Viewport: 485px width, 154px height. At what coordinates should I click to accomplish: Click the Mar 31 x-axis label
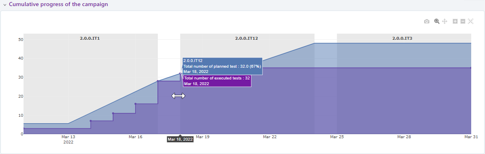471,137
